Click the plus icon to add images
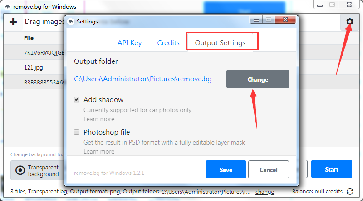The height and width of the screenshot is (201, 363). point(13,22)
